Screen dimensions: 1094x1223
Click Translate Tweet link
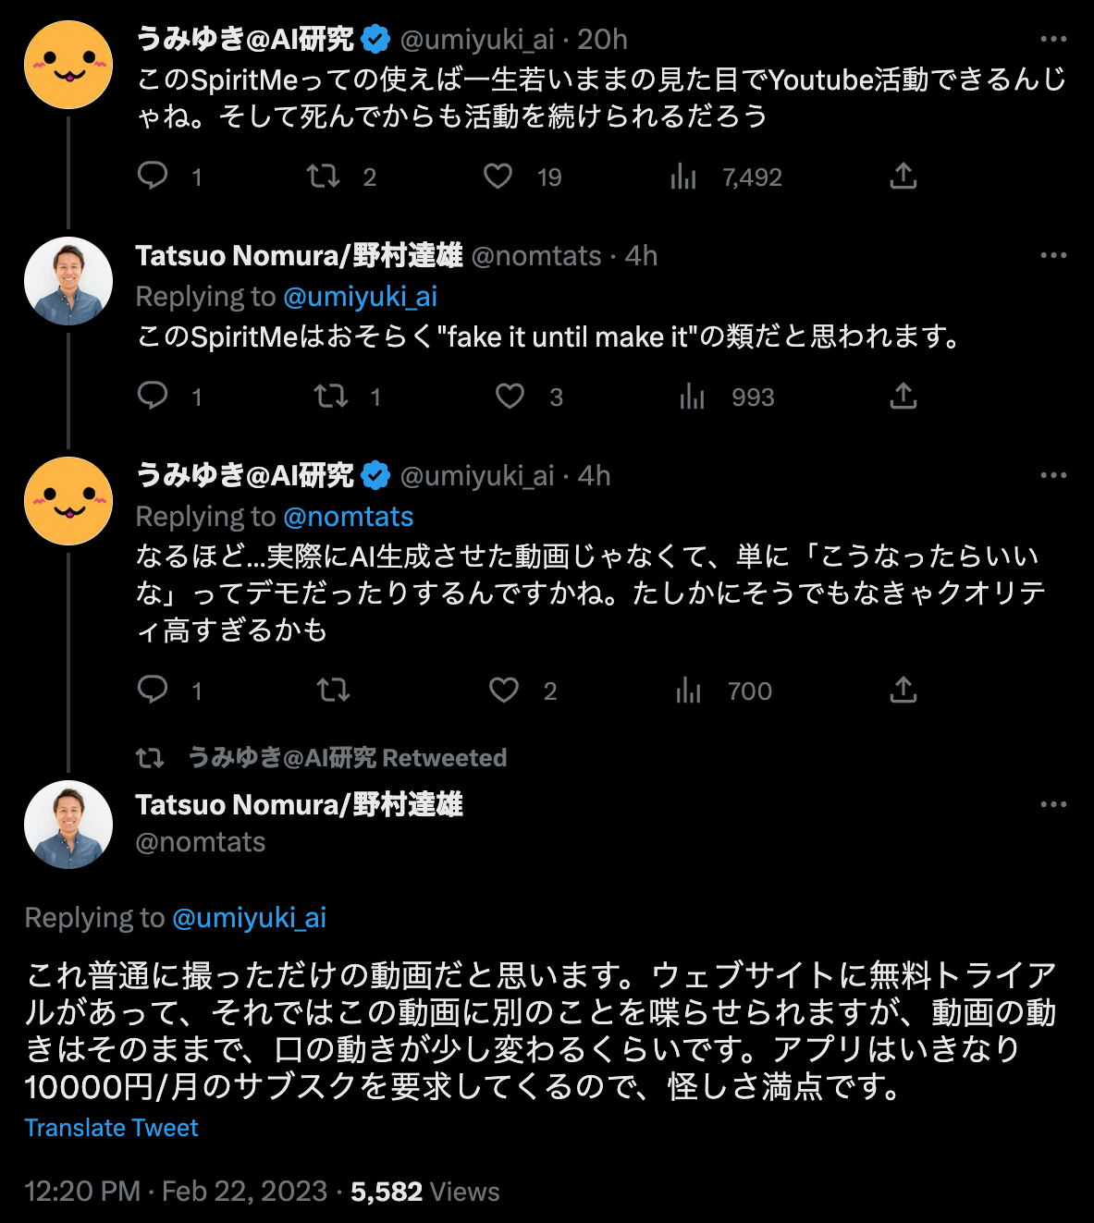click(111, 1128)
